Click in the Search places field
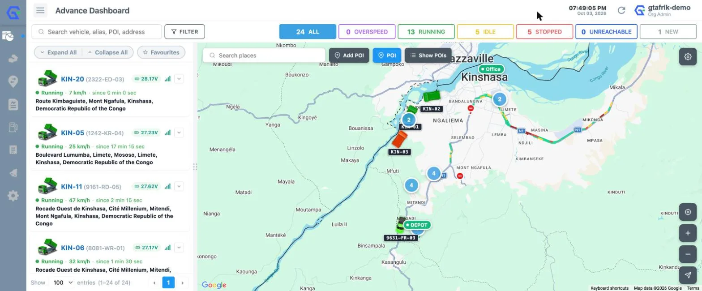 tap(264, 56)
